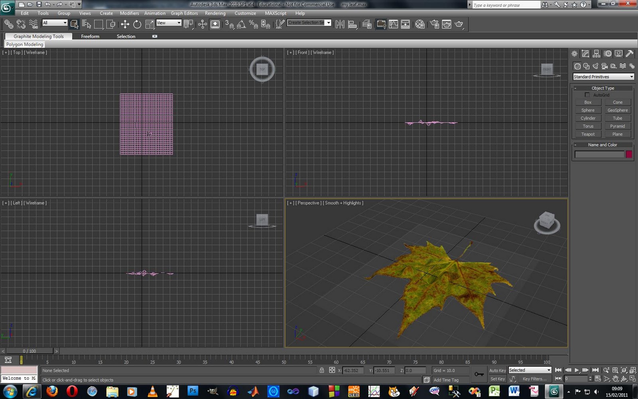Click the GeoSphere object button
The width and height of the screenshot is (638, 399).
(x=617, y=110)
